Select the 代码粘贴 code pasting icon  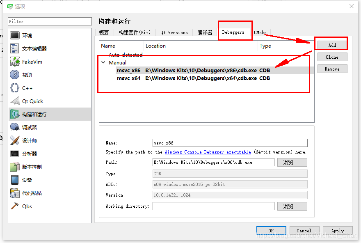15,193
